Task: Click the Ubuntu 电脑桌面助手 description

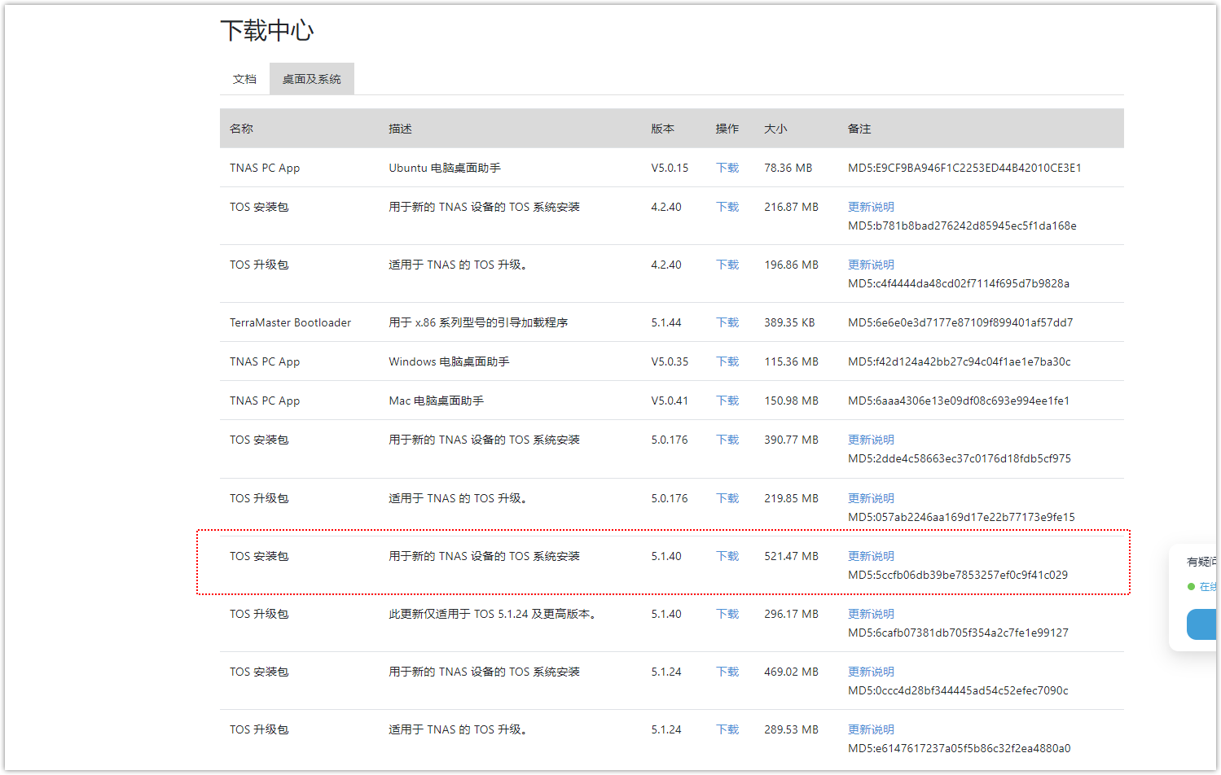Action: point(445,168)
